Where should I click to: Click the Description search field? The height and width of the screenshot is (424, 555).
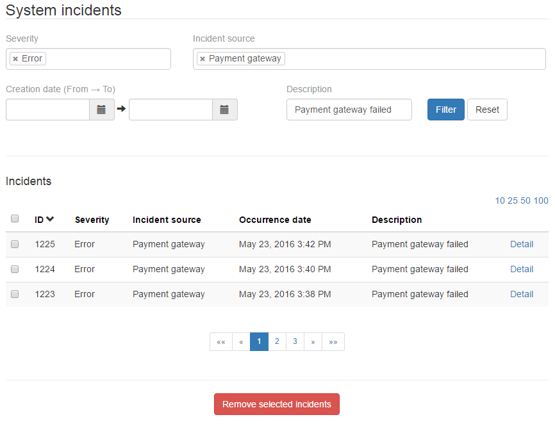tap(349, 110)
